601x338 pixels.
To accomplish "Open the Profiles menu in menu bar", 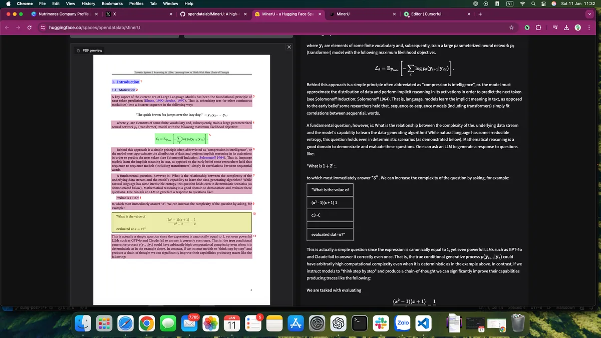I will coord(136,4).
